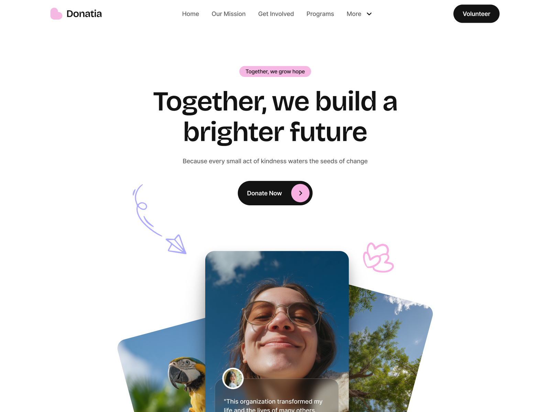The width and height of the screenshot is (550, 412).
Task: Click the Volunteer button
Action: click(476, 14)
